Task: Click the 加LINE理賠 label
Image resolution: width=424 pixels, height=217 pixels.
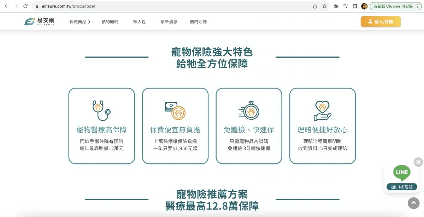Action: pos(402,187)
